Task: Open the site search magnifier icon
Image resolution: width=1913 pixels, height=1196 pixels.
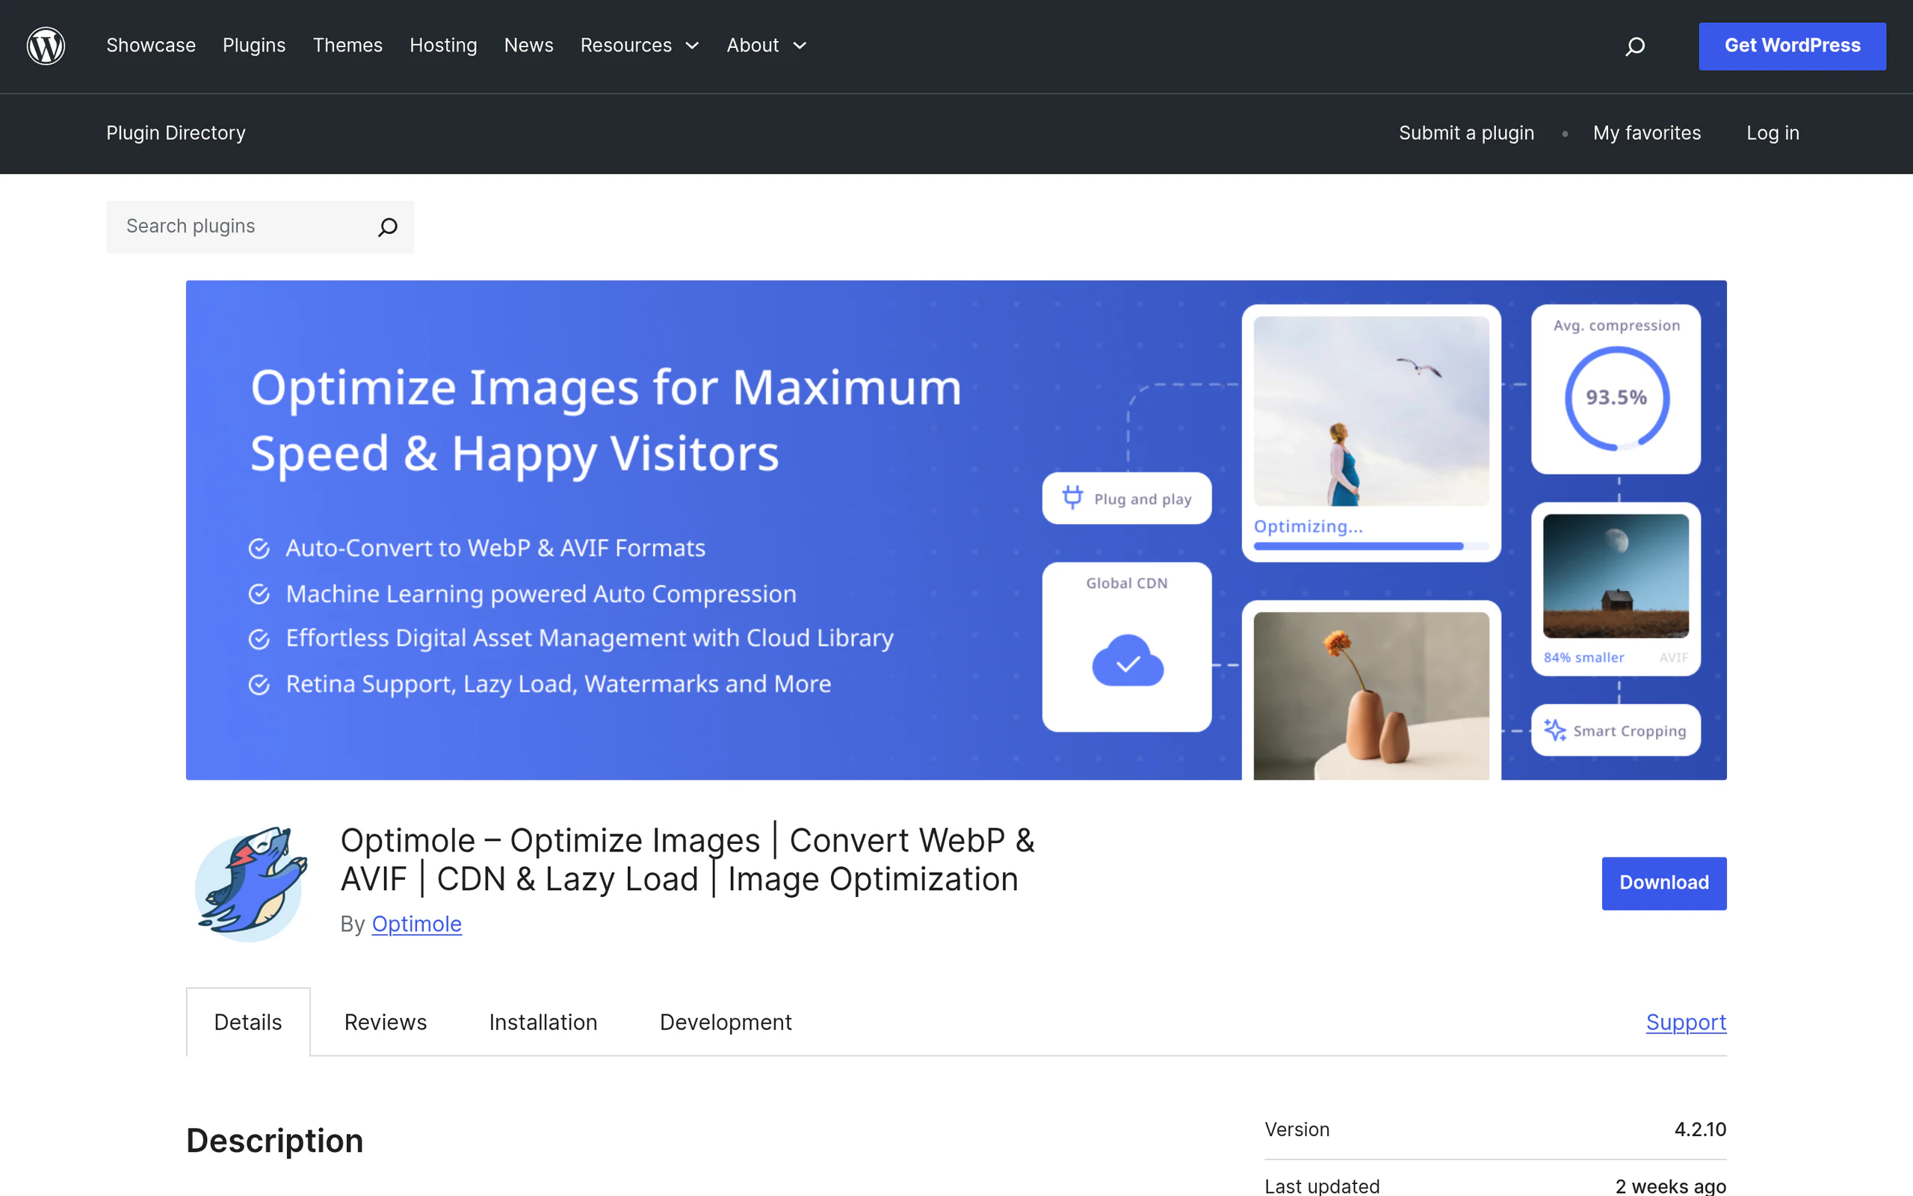Action: (x=1635, y=46)
